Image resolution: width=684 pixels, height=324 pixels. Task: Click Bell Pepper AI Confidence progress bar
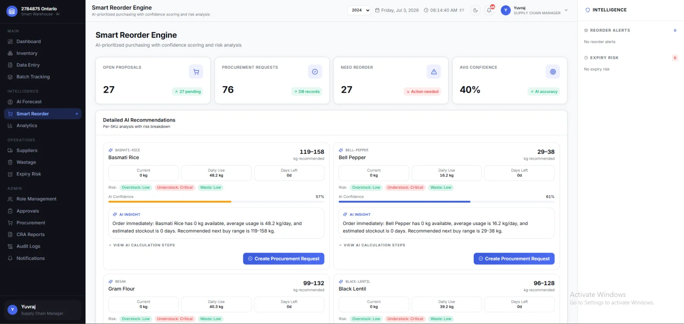447,201
